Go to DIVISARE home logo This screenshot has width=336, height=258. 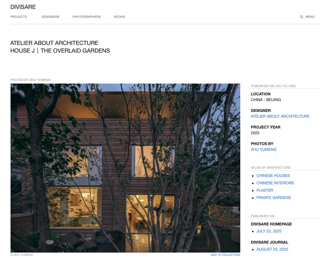pyautogui.click(x=23, y=7)
